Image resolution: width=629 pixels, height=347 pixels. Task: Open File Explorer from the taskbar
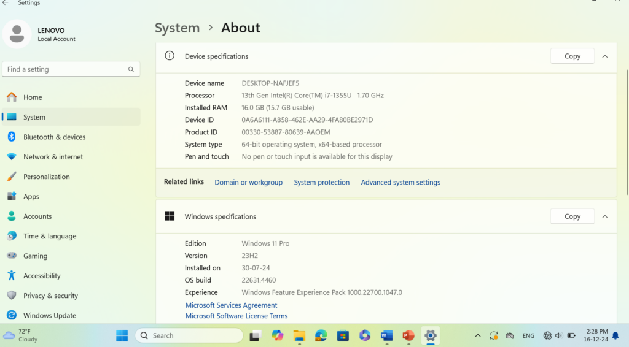click(x=299, y=335)
